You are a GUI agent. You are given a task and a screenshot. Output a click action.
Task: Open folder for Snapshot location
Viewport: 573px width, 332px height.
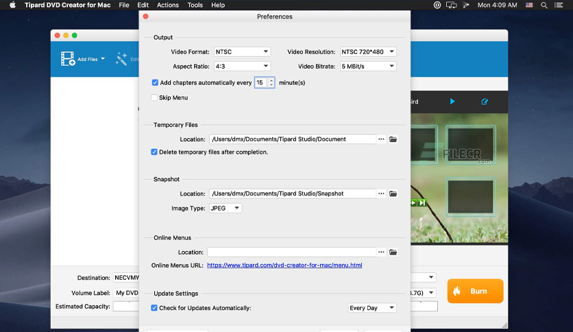click(x=393, y=194)
